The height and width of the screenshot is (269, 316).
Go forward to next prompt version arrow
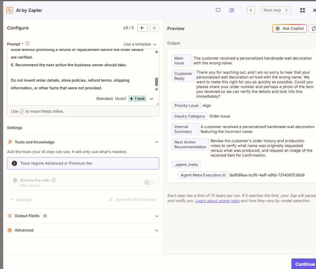[x=154, y=28]
